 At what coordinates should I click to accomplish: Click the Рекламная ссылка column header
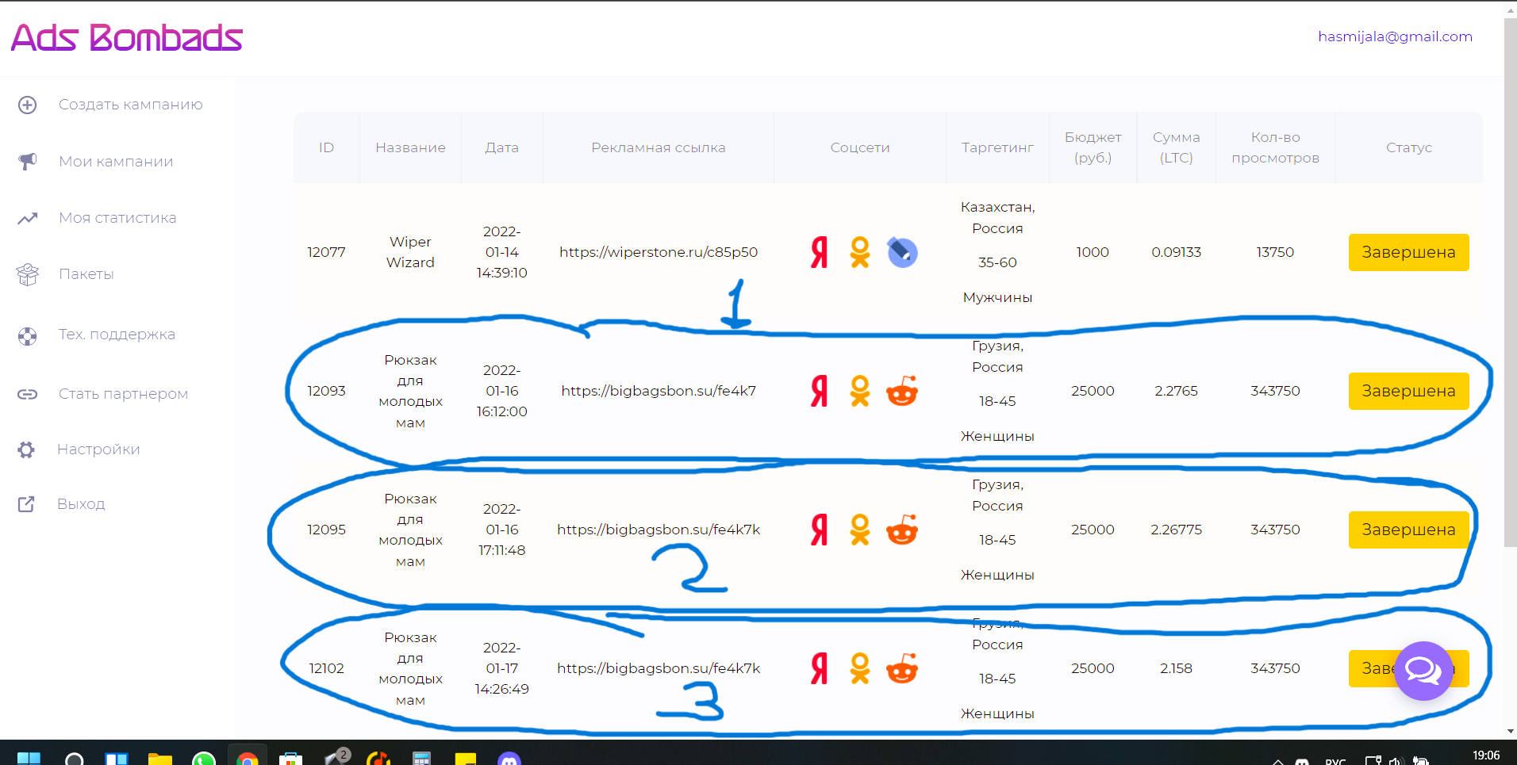[659, 147]
